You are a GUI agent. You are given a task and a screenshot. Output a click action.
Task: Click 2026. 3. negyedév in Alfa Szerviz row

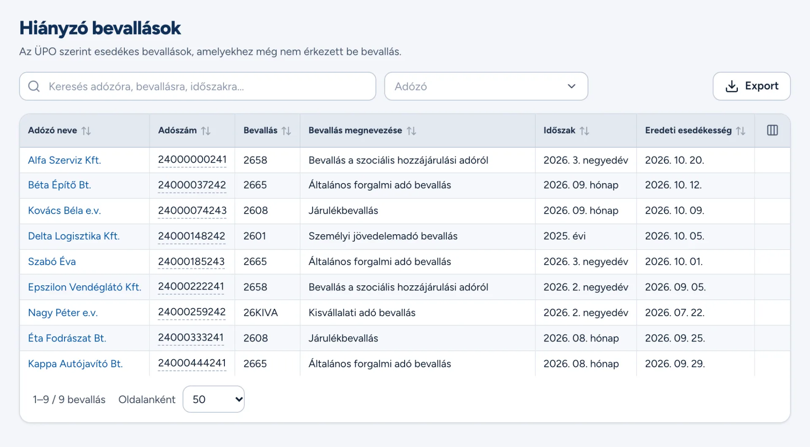(586, 160)
